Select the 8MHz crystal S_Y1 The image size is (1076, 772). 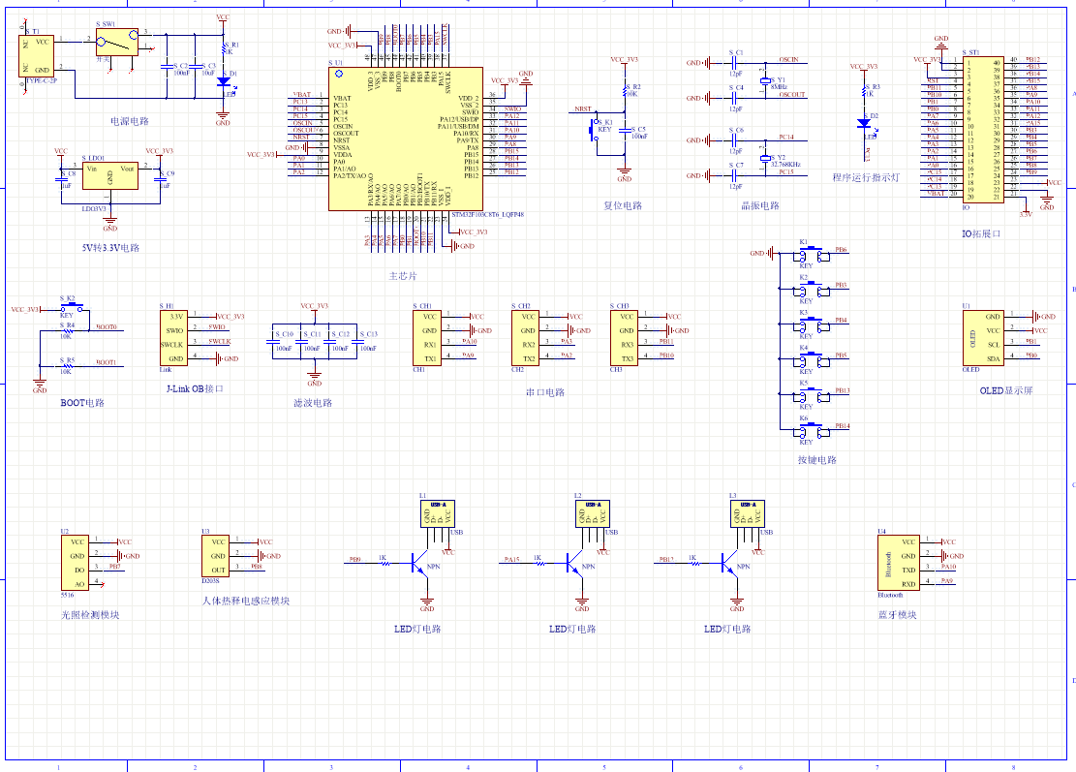click(766, 81)
